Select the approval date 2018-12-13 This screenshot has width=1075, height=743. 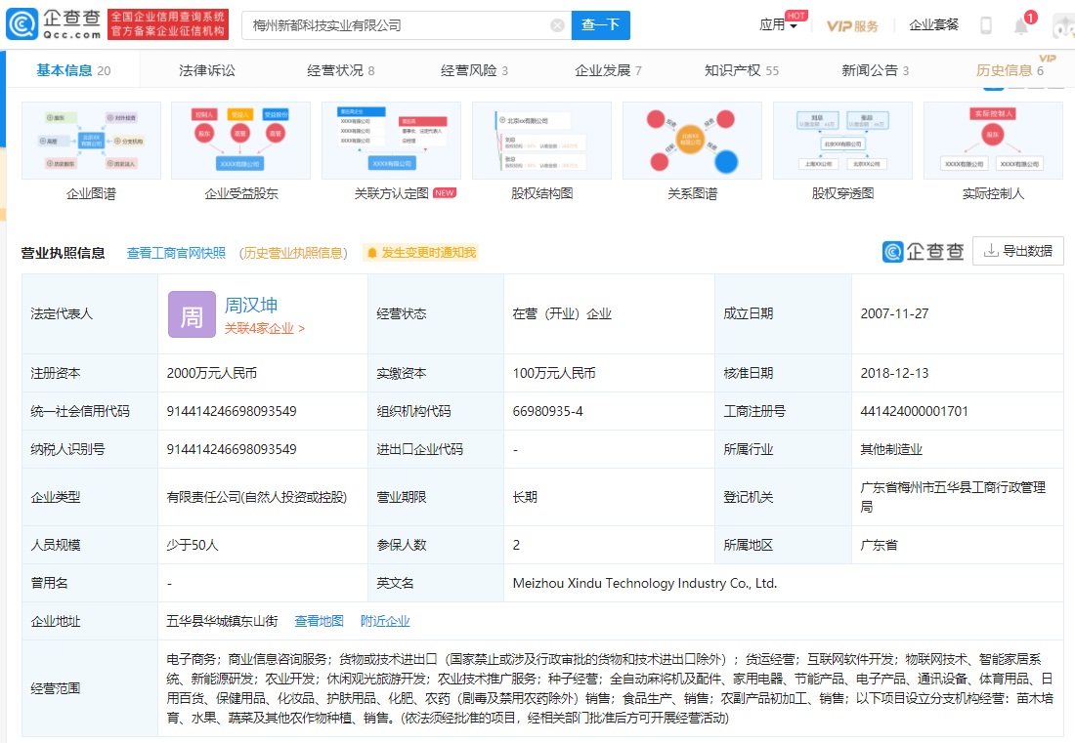tap(894, 373)
